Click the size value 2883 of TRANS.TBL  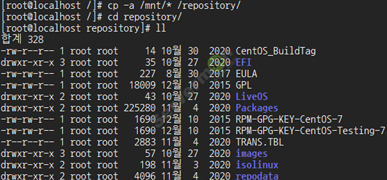tap(145, 142)
